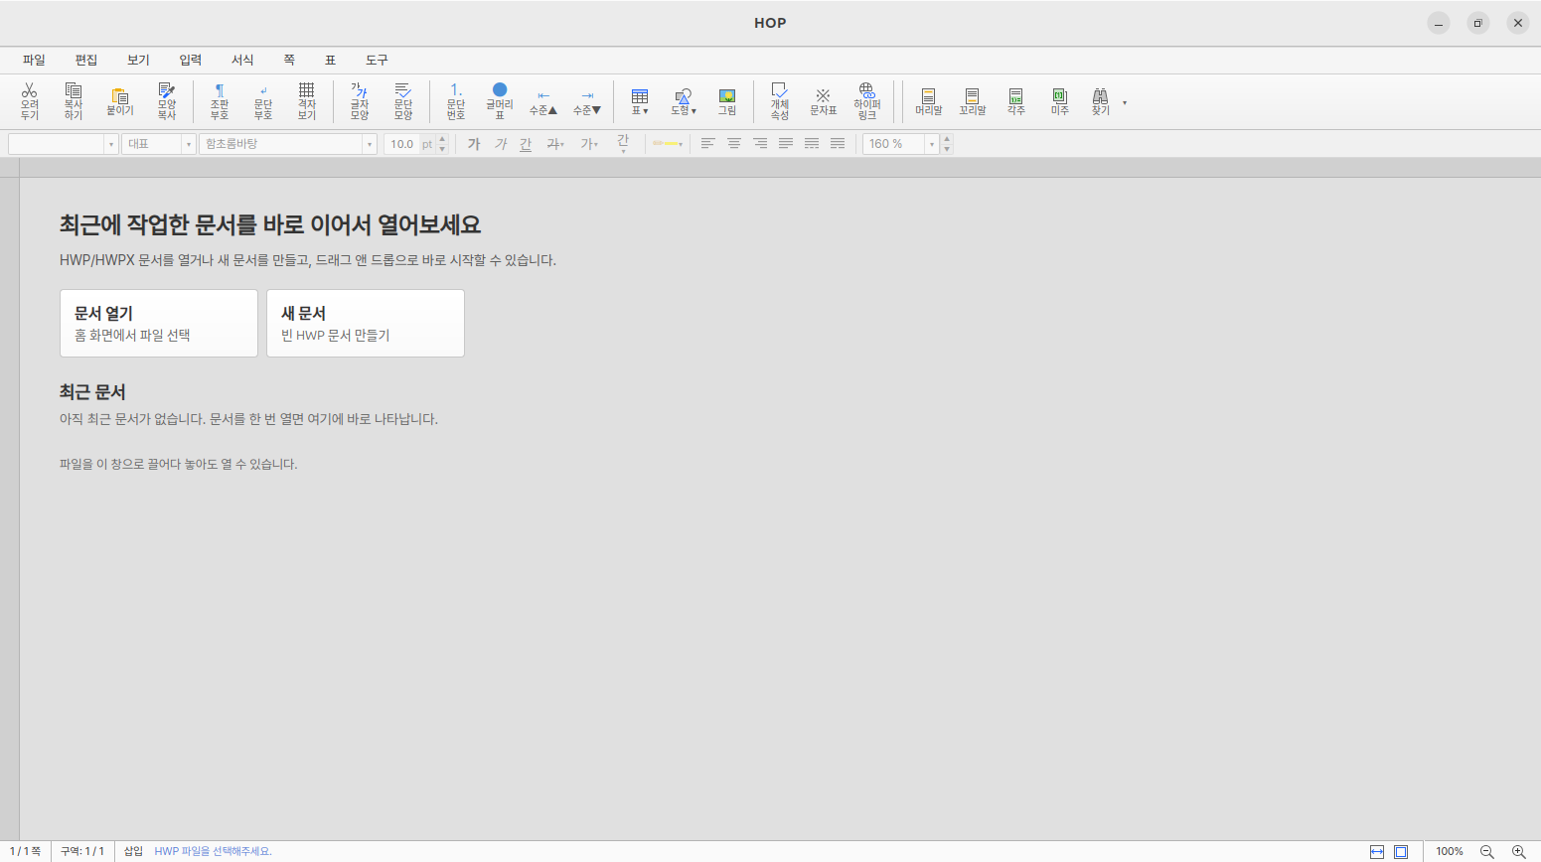Image resolution: width=1541 pixels, height=862 pixels.
Task: Open the 글자모양 character format dialog
Action: (x=360, y=101)
